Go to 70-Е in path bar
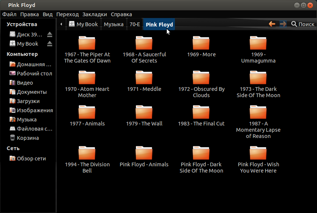Viewport: 317px width, 213px height. coord(135,24)
